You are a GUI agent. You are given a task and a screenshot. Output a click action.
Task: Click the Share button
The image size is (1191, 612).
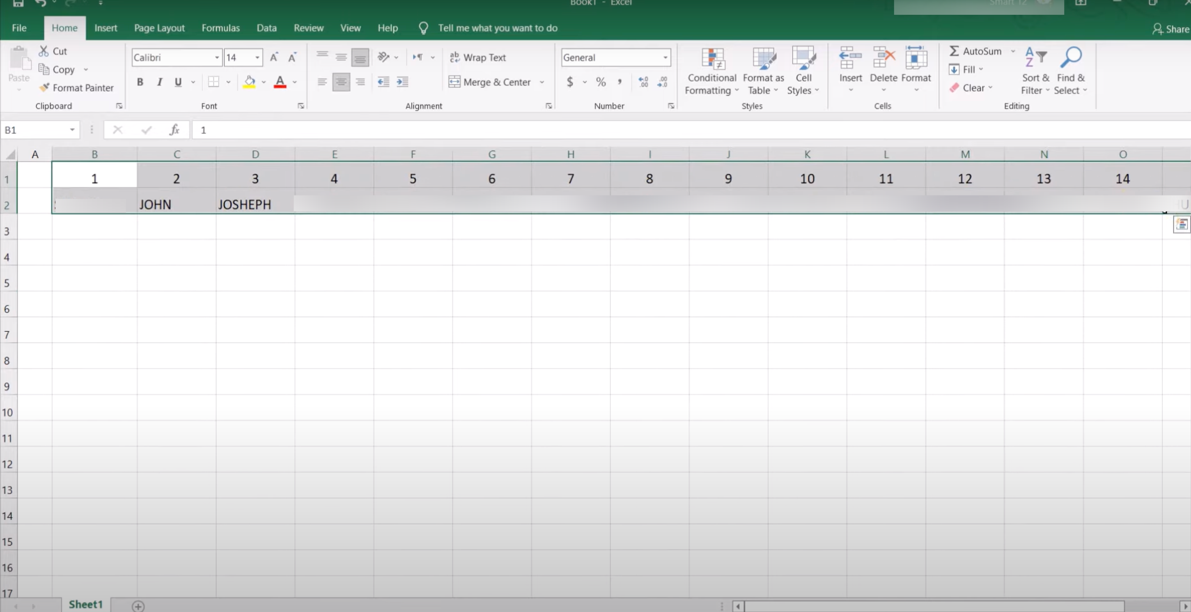tap(1170, 29)
